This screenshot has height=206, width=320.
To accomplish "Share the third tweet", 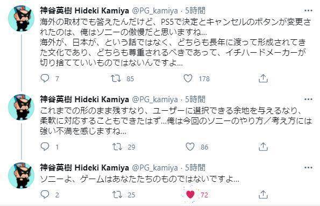I will pos(263,194).
